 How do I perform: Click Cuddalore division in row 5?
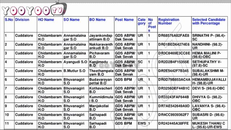point(24,71)
